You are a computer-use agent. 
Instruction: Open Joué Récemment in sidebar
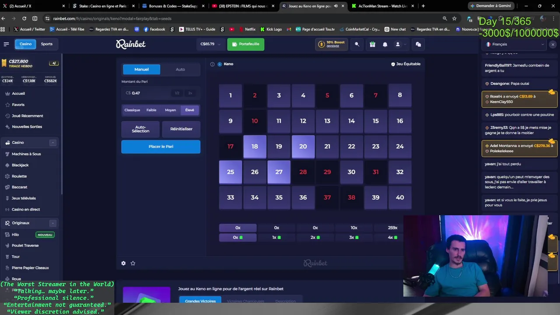[27, 116]
